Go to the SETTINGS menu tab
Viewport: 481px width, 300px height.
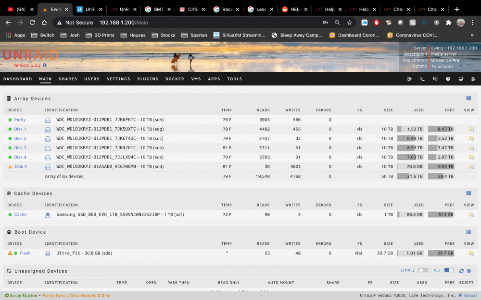click(118, 79)
